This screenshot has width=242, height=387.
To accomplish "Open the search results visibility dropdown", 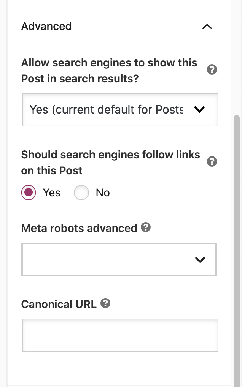I will click(114, 110).
